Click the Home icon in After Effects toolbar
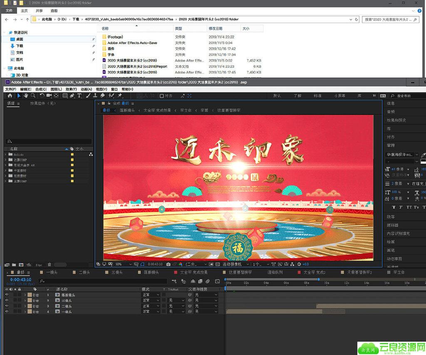 click(x=10, y=95)
